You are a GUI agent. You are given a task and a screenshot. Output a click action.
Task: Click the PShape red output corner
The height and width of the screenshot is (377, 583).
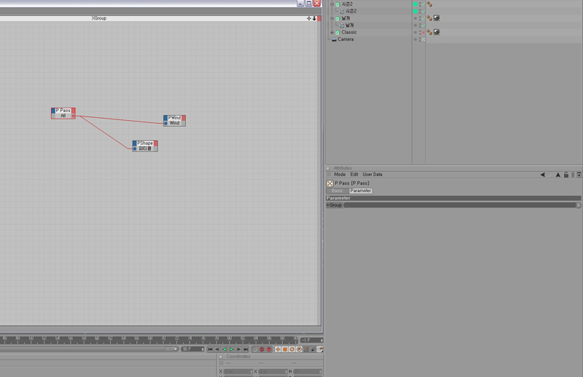coord(156,143)
